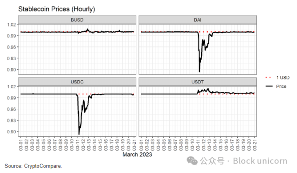Click the red dotted 1 USD legend symbol
Viewport: 297px width, 173px height.
[269, 78]
